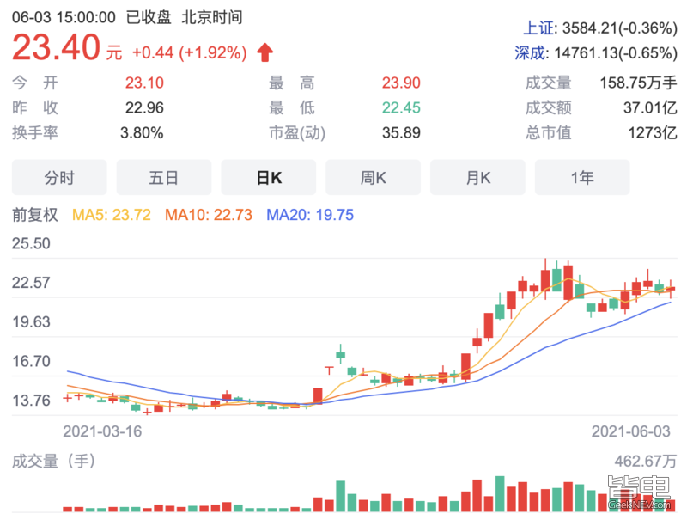Viewport: 687px width, 526px height.
Task: Click the change value +0.44 (+1.92%)
Action: pyautogui.click(x=189, y=52)
